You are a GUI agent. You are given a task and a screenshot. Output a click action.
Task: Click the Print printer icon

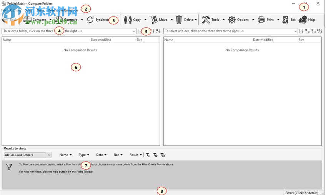click(261, 20)
